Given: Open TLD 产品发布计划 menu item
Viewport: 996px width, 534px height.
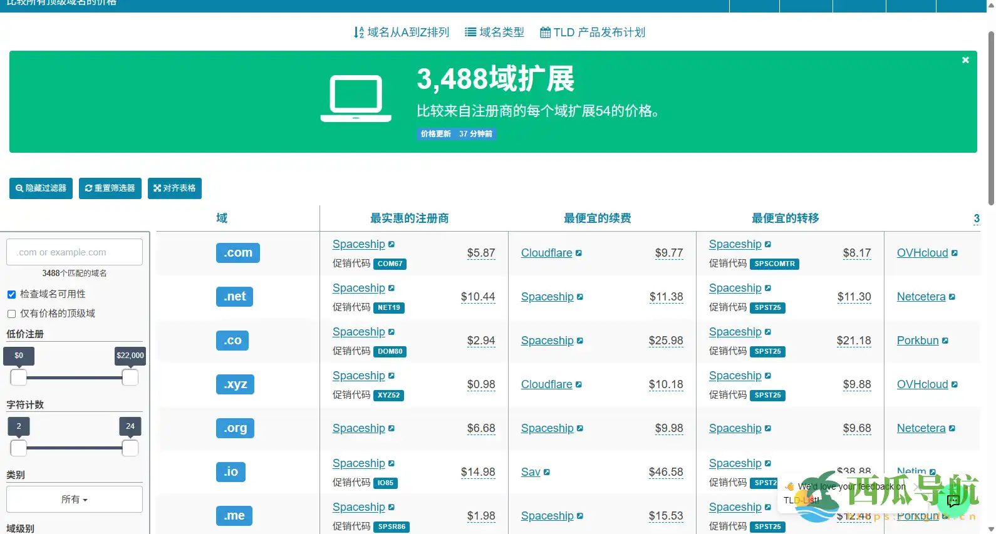Looking at the screenshot, I should click(x=592, y=32).
